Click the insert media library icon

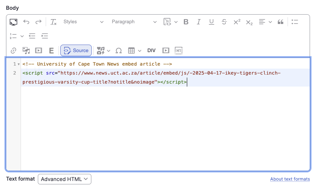coord(26,51)
